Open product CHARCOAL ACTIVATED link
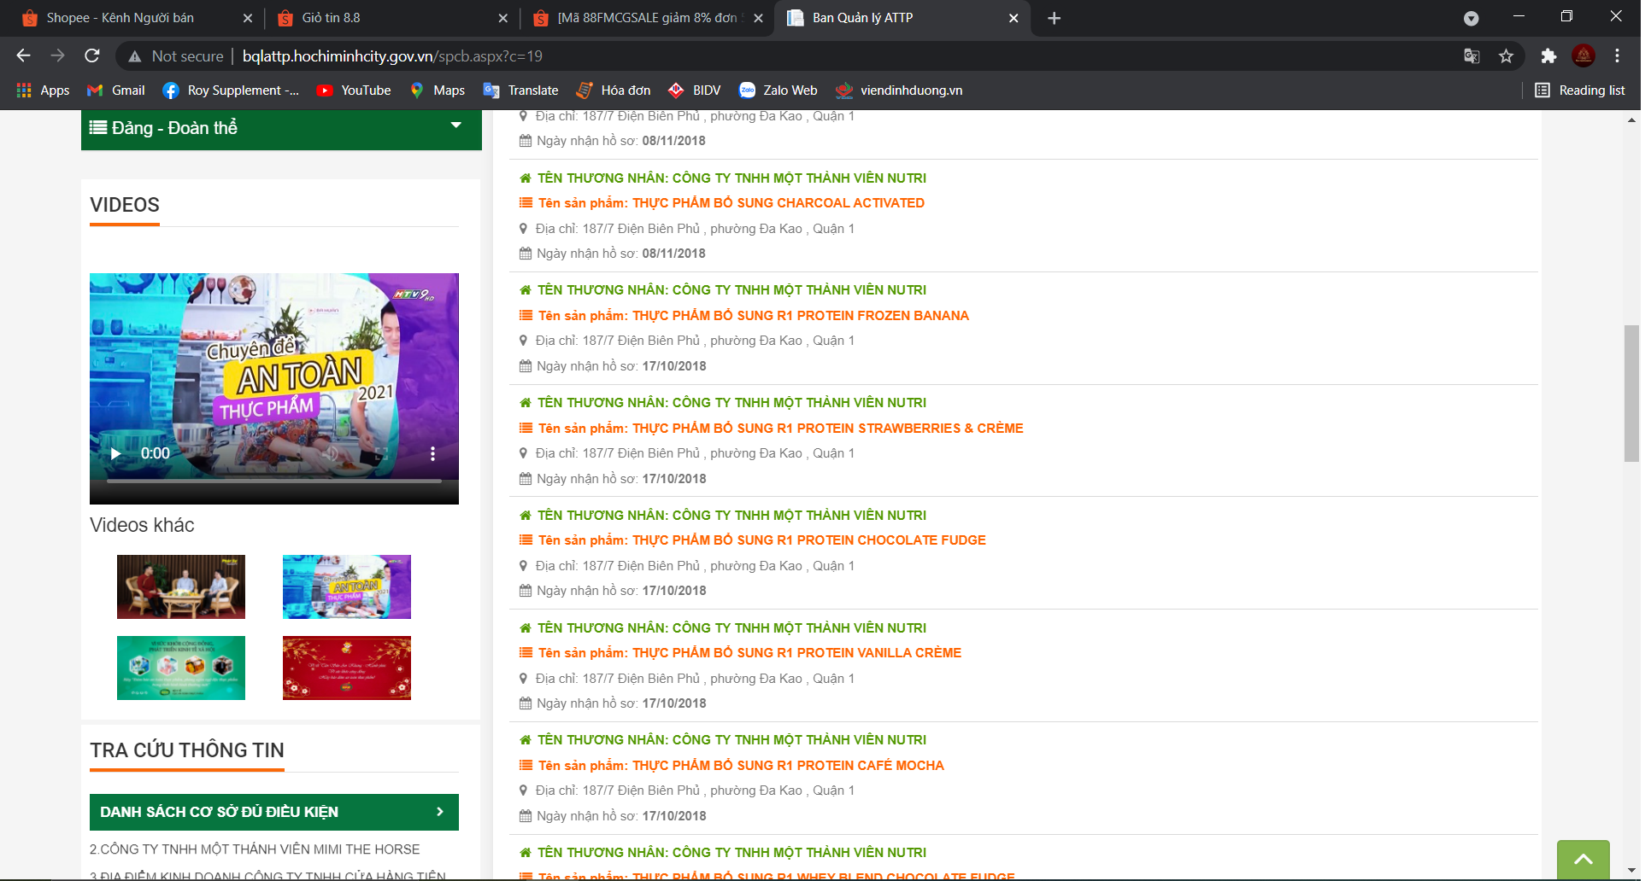The image size is (1651, 881). pyautogui.click(x=731, y=203)
